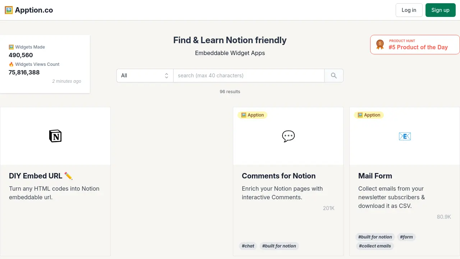The height and width of the screenshot is (259, 460).
Task: Click Apption badge on Mail Form card
Action: (x=369, y=115)
